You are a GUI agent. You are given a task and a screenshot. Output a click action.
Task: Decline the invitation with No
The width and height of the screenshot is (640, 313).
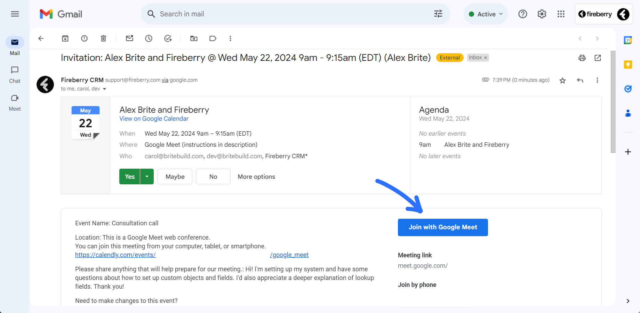click(213, 177)
